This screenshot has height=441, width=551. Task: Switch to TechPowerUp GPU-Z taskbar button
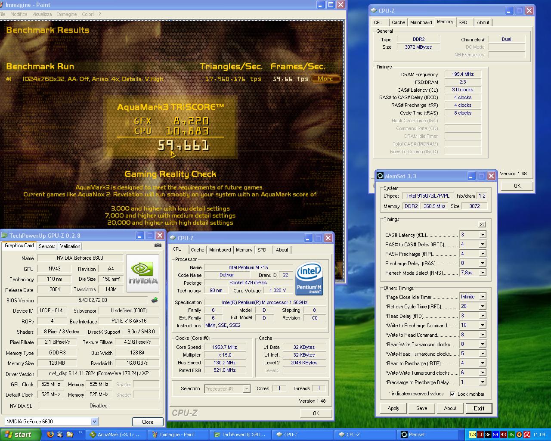click(239, 435)
